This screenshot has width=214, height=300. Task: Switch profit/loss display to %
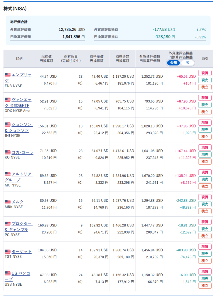(x=188, y=63)
